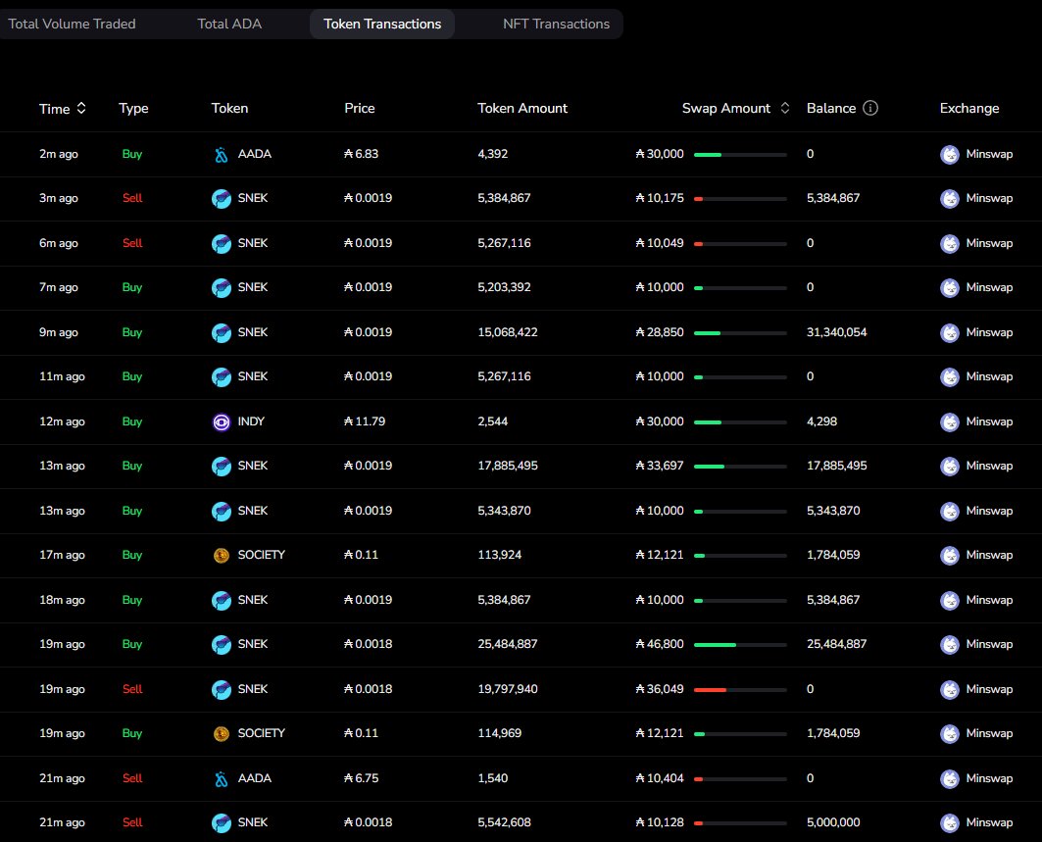The width and height of the screenshot is (1042, 842).
Task: Click Minswap icon in SNEK ₳10,128 row
Action: (x=950, y=823)
